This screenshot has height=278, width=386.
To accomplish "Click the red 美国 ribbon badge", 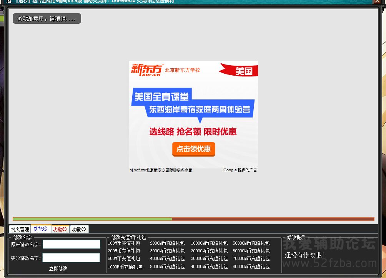I will pyautogui.click(x=242, y=71).
